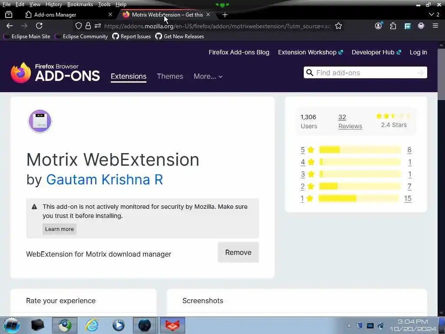View site security padlock info

point(88,26)
